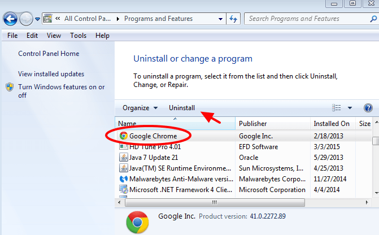Click the Google Chrome list icon

click(124, 136)
